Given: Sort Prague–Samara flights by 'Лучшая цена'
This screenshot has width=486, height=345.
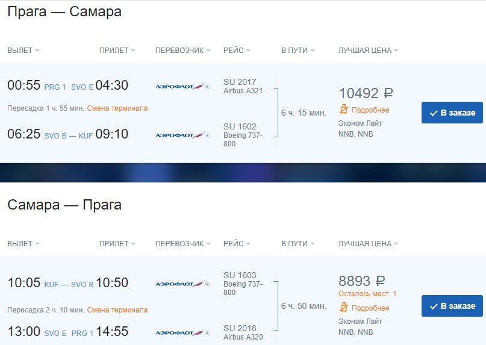Looking at the screenshot, I should 368,51.
